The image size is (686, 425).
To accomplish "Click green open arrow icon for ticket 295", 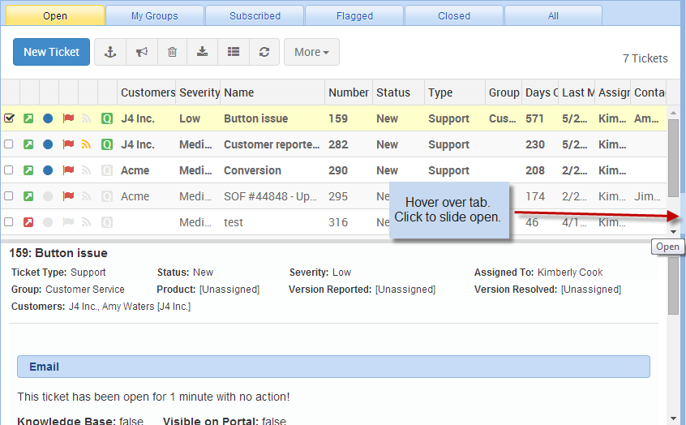I will (28, 196).
